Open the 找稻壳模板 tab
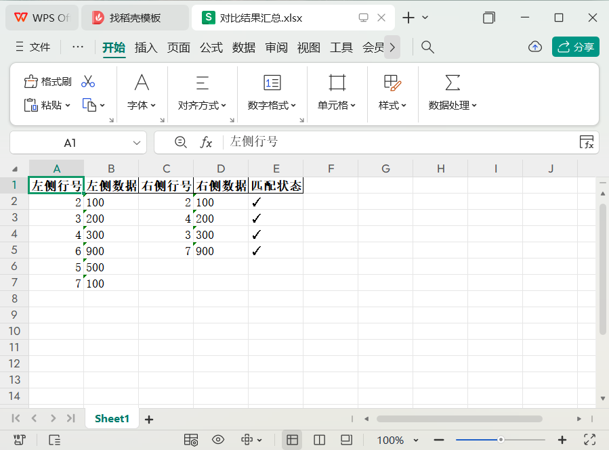The image size is (609, 450). pyautogui.click(x=135, y=18)
